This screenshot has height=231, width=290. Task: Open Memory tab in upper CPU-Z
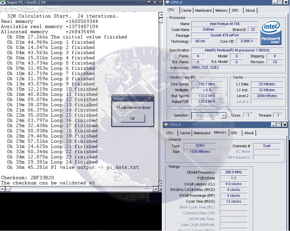tap(221, 10)
